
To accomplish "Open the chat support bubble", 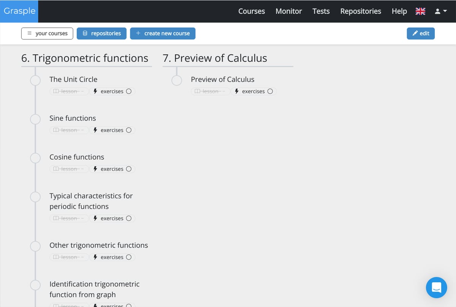I will click(436, 288).
